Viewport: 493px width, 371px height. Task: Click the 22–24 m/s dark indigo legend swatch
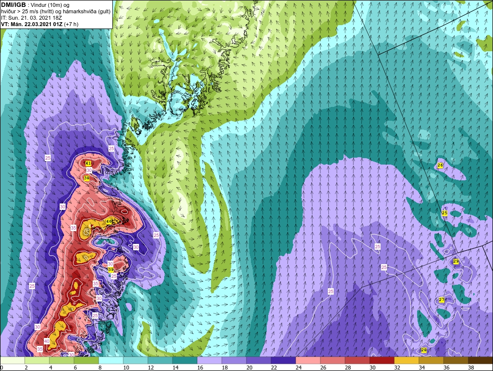click(283, 360)
